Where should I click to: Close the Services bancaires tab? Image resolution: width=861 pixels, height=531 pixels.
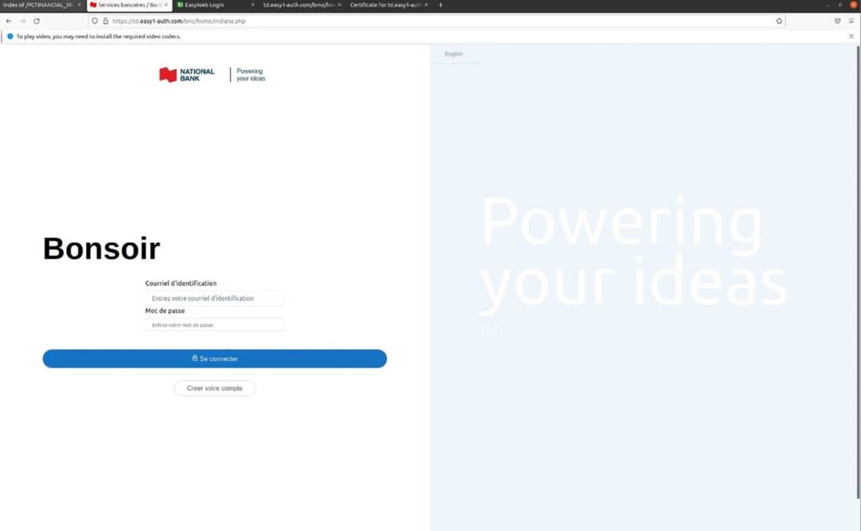coord(166,5)
